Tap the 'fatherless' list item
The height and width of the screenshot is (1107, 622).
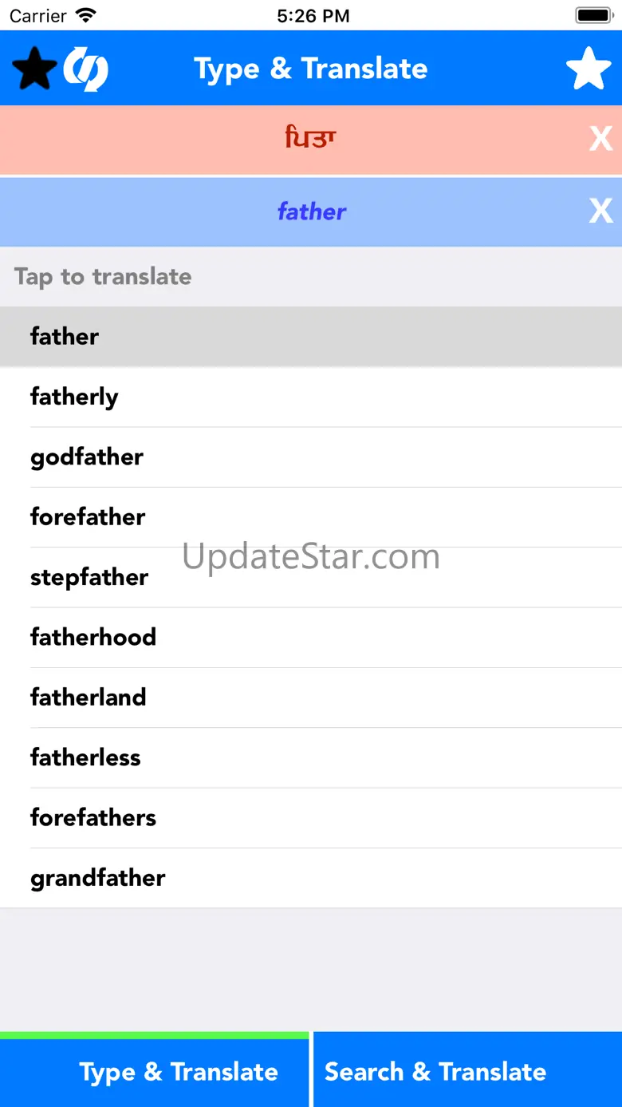311,757
